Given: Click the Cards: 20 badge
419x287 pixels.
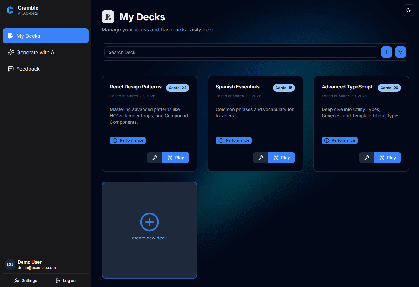Looking at the screenshot, I should (x=389, y=88).
